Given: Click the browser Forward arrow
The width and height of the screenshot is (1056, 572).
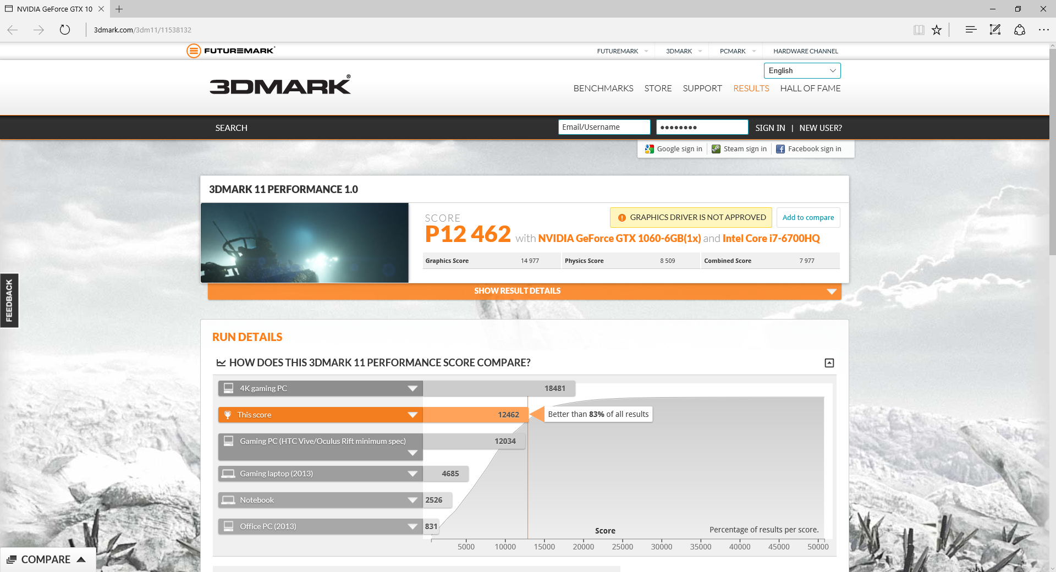Looking at the screenshot, I should (x=38, y=30).
